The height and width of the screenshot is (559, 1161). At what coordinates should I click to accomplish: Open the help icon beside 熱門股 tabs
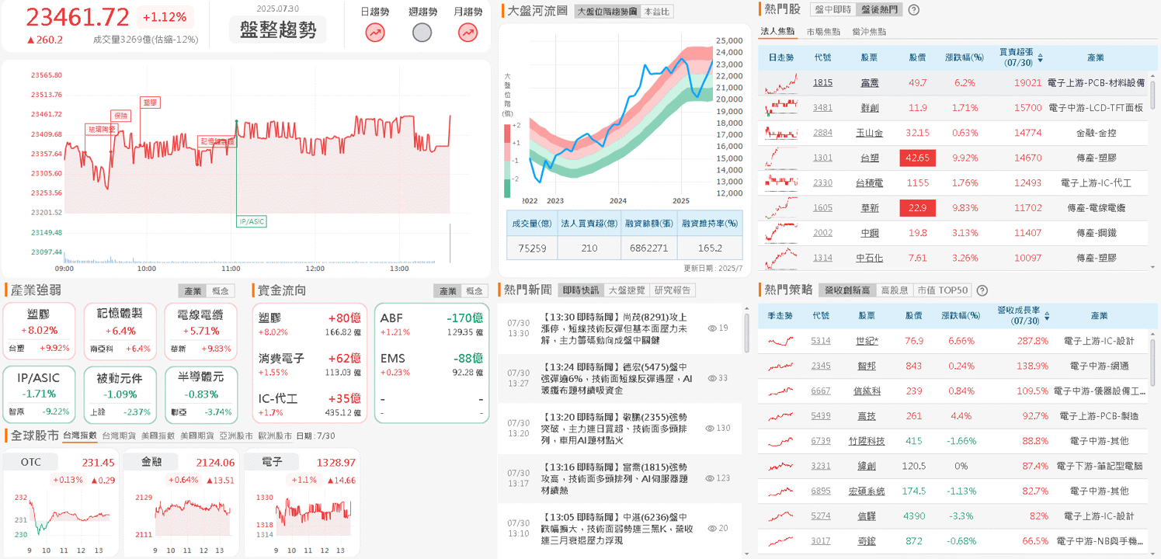pyautogui.click(x=914, y=10)
